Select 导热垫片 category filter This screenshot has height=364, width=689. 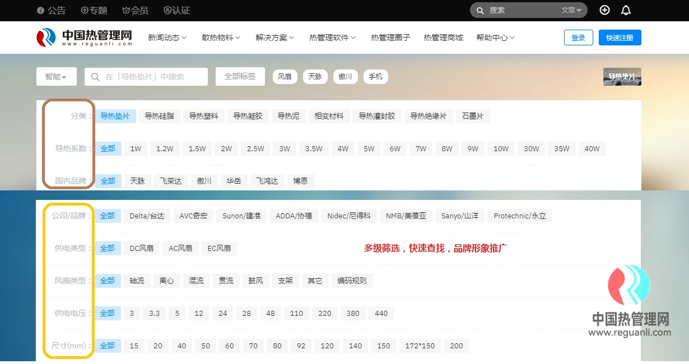115,116
